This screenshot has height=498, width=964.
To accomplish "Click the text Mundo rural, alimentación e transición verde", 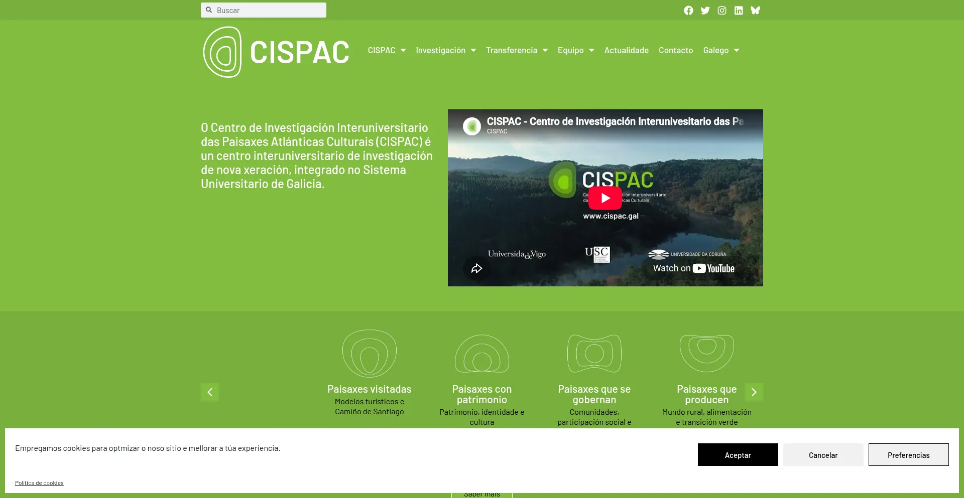I will (707, 417).
